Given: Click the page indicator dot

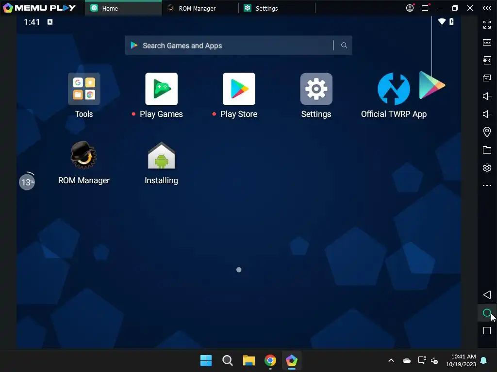Looking at the screenshot, I should 239,270.
